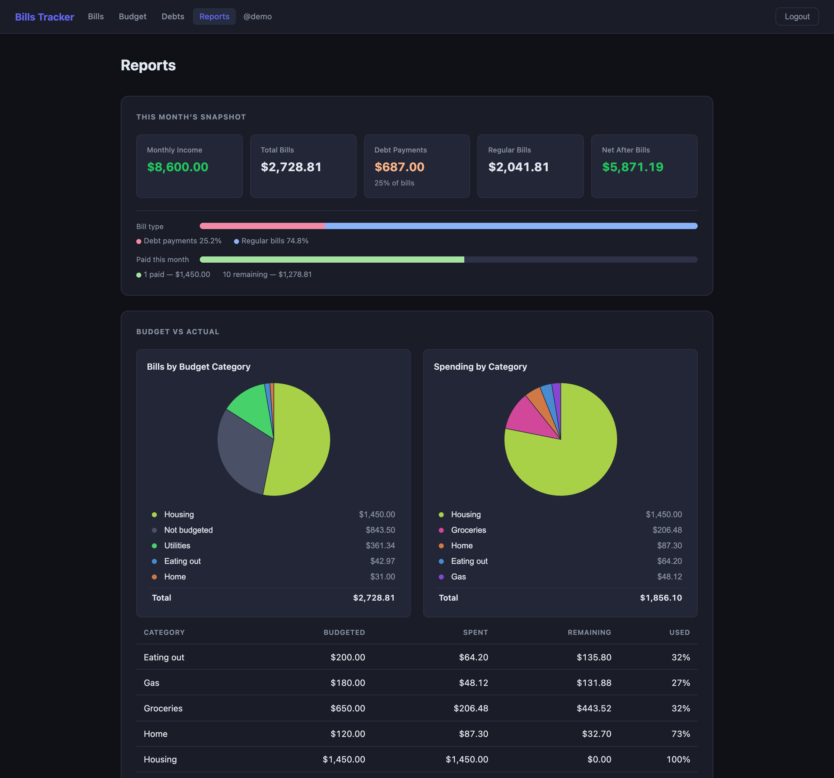This screenshot has height=778, width=834.
Task: Select the Reports nav tab
Action: [x=214, y=16]
